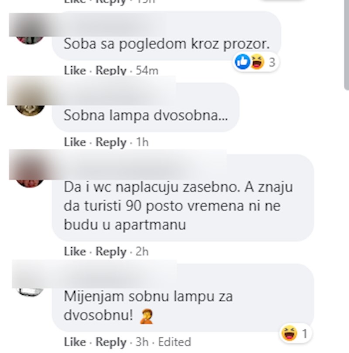This screenshot has width=349, height=353.
Task: Reply to the Soba sa pogledom kroz prozor comment
Action: (111, 71)
